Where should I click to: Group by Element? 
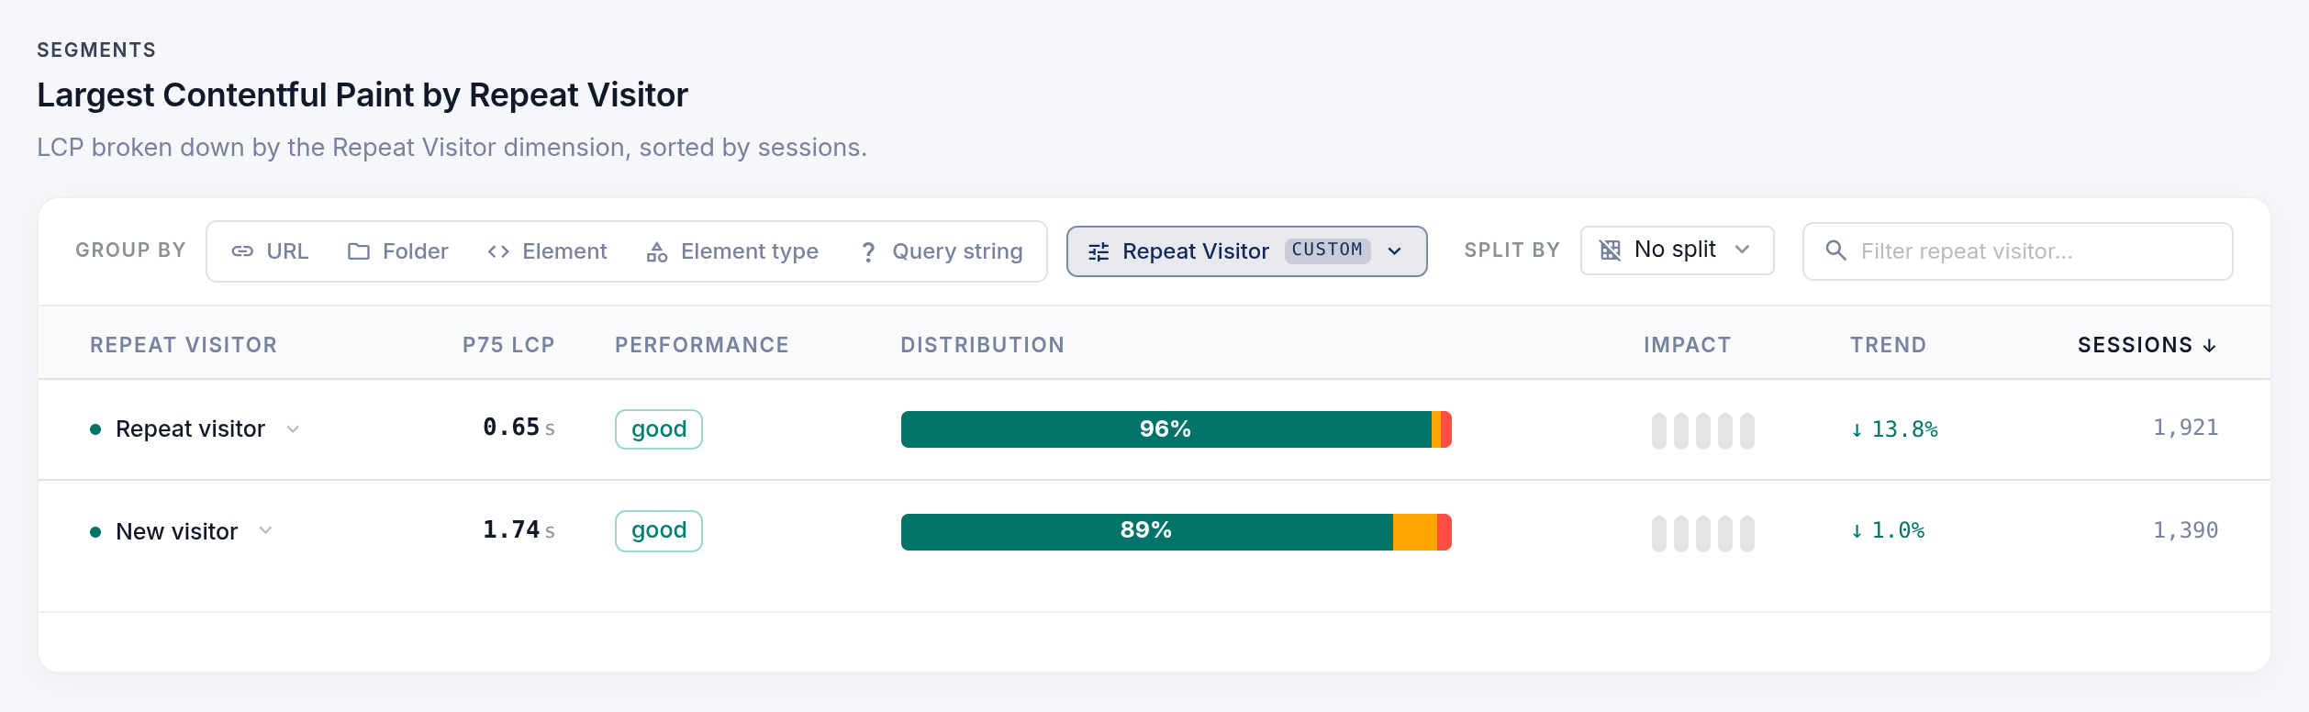(x=548, y=251)
